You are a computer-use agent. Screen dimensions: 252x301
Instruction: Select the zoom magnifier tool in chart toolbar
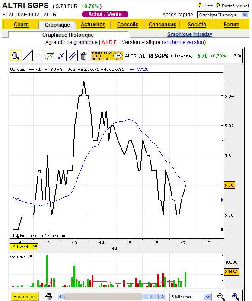(16, 56)
